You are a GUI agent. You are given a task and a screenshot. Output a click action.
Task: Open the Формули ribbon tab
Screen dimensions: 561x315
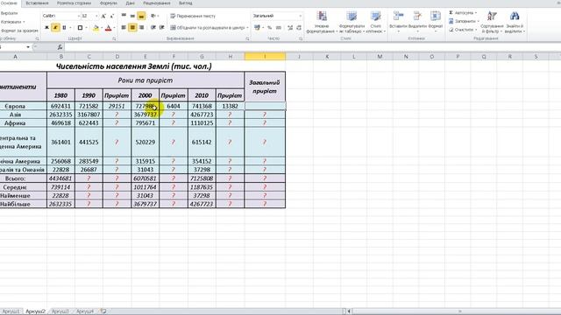tap(109, 3)
